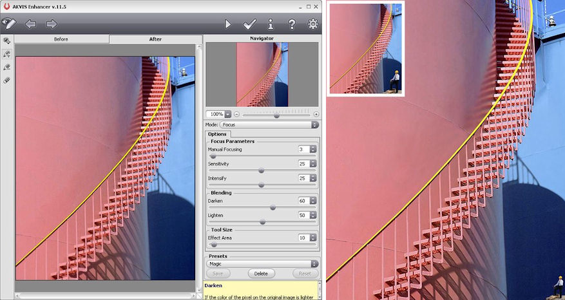Click the Delete preset button
Screen dimensions: 565x300
tap(261, 274)
